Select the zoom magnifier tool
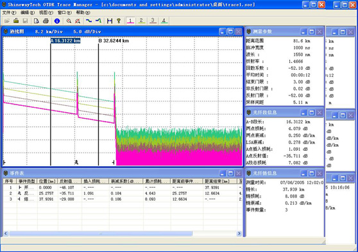 coord(69,21)
